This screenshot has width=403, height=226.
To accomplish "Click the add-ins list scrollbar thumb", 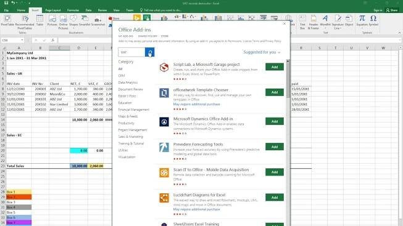I will coord(288,80).
